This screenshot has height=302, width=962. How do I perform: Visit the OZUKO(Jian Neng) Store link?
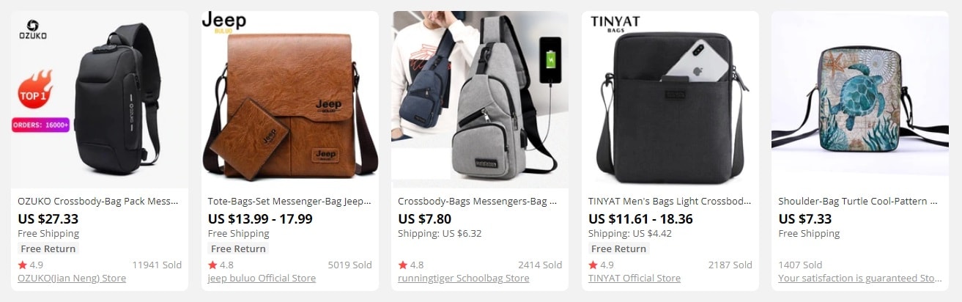pyautogui.click(x=72, y=279)
